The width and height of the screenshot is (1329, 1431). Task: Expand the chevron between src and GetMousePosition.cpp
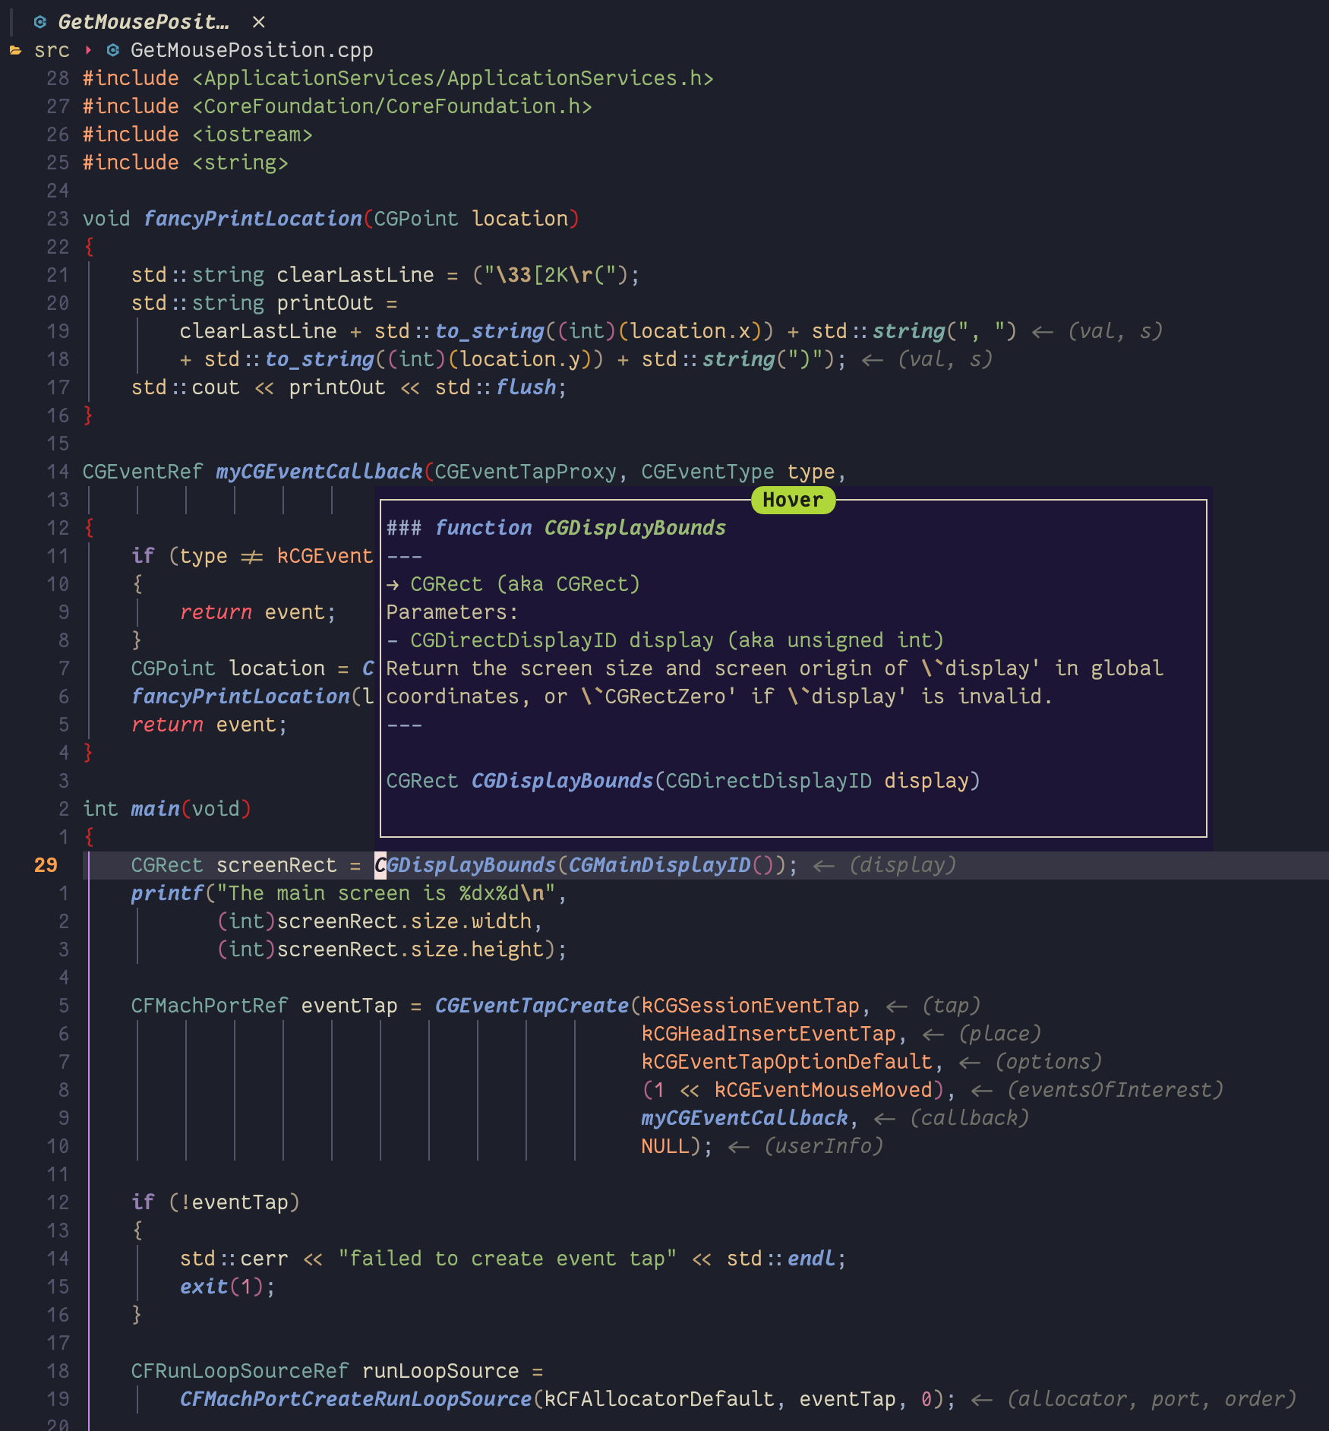pos(88,50)
